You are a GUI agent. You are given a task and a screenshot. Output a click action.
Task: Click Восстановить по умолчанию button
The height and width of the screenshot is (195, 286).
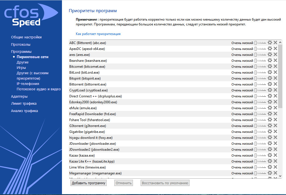click(x=165, y=183)
